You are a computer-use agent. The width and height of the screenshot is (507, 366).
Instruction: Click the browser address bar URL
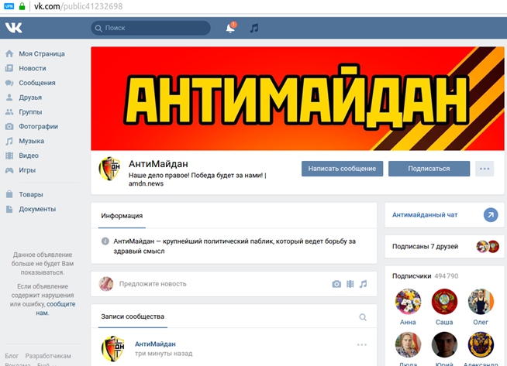pyautogui.click(x=78, y=6)
